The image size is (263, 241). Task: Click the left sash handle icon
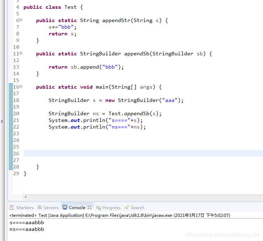(x=2, y=121)
